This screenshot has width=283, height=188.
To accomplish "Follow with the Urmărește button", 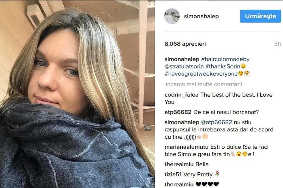I will 260,16.
